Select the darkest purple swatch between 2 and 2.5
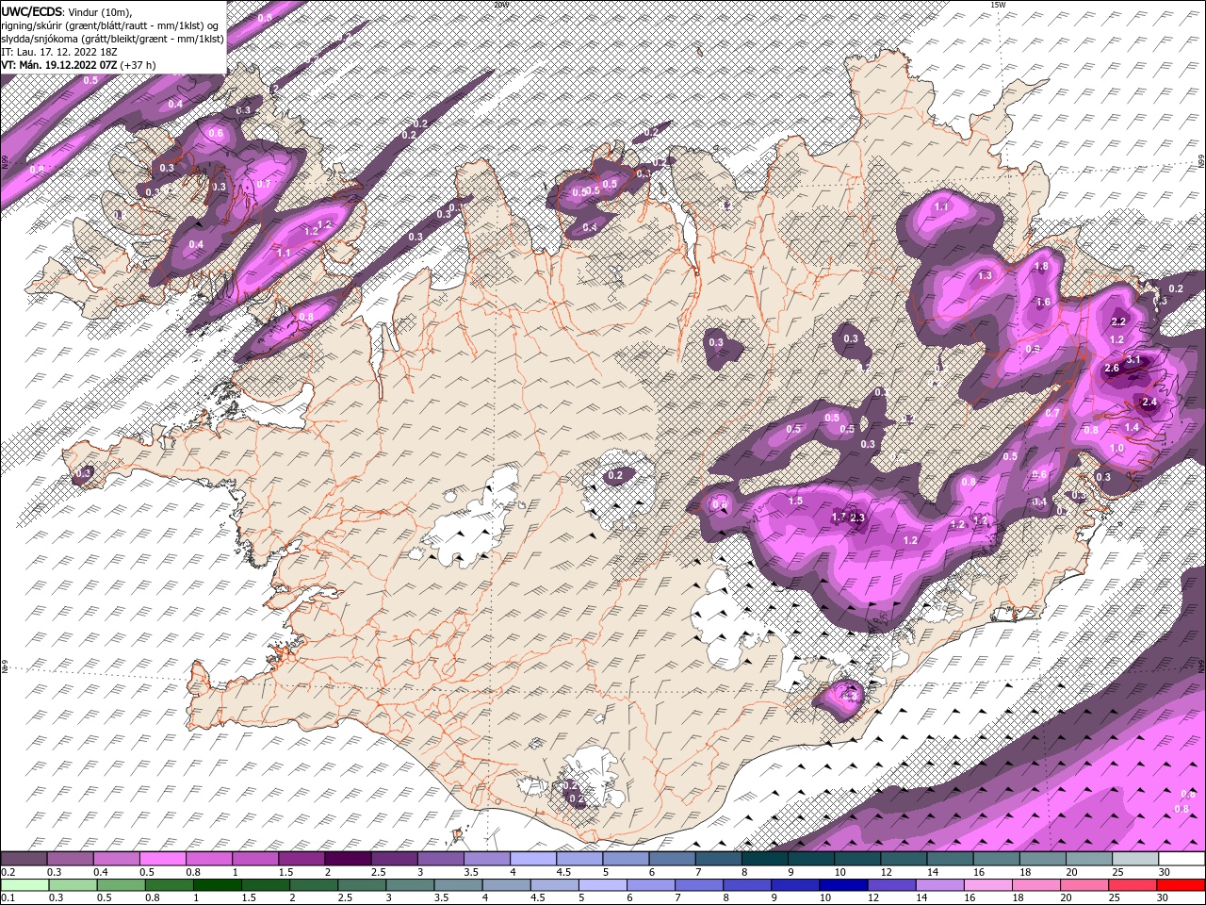The image size is (1206, 905). tap(348, 859)
